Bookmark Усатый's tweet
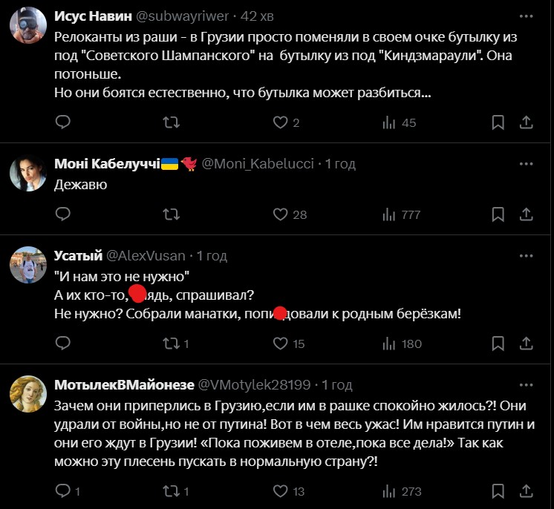Screen dimensions: 554x509 click(x=498, y=344)
